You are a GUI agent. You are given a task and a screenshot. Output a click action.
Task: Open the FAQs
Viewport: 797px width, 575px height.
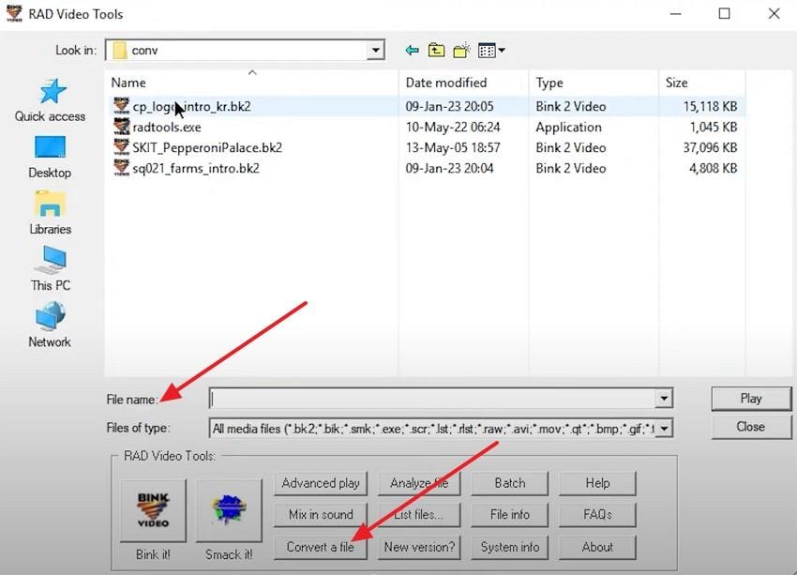tap(597, 515)
